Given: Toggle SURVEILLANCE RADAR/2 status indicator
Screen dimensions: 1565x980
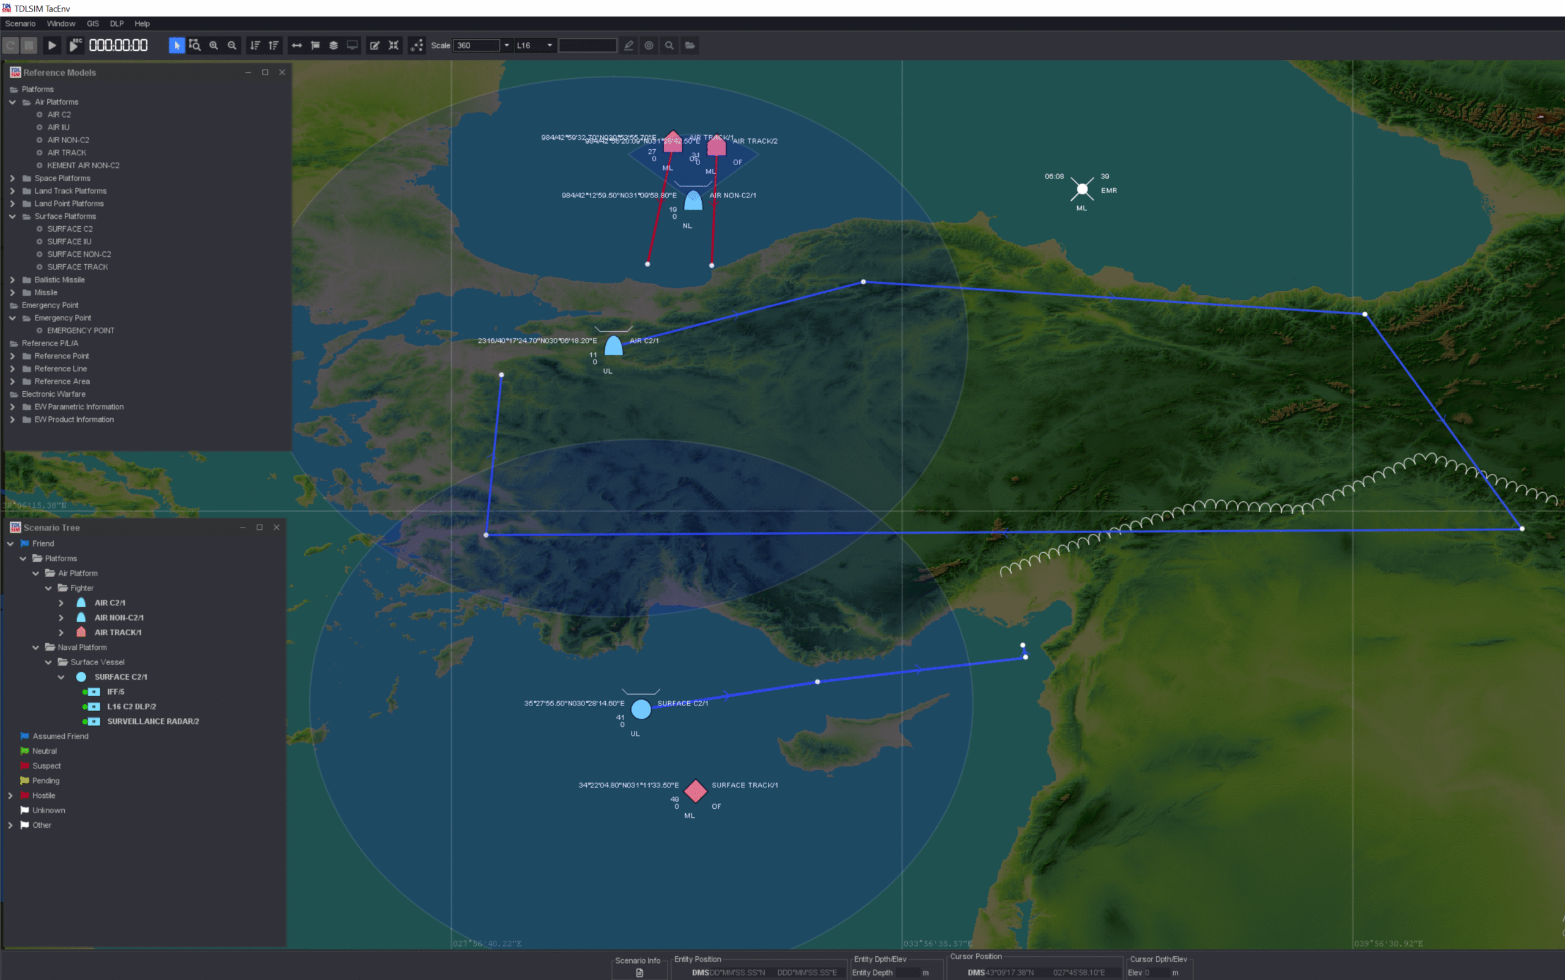Looking at the screenshot, I should tap(85, 722).
